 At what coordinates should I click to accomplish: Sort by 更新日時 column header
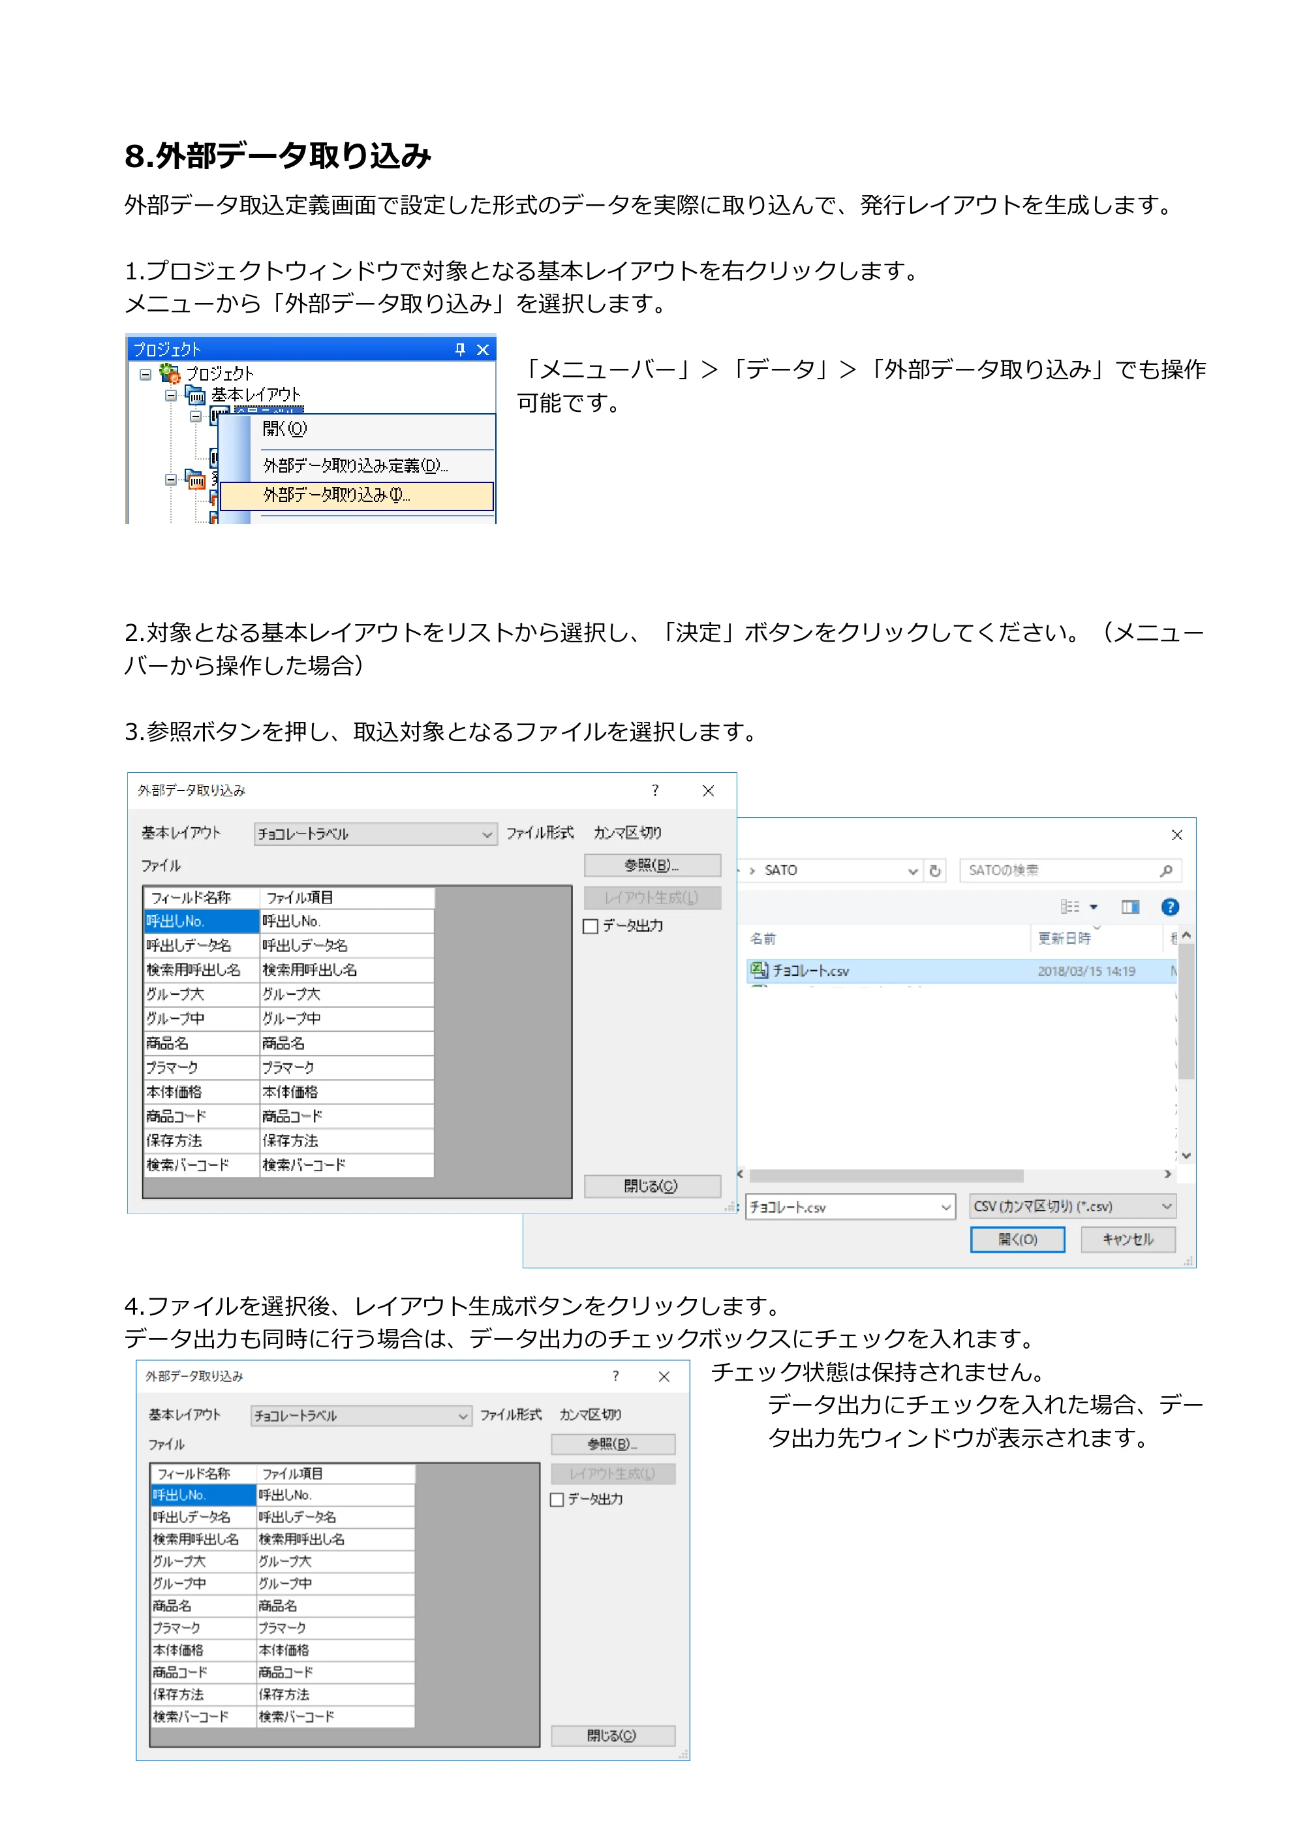[1064, 938]
